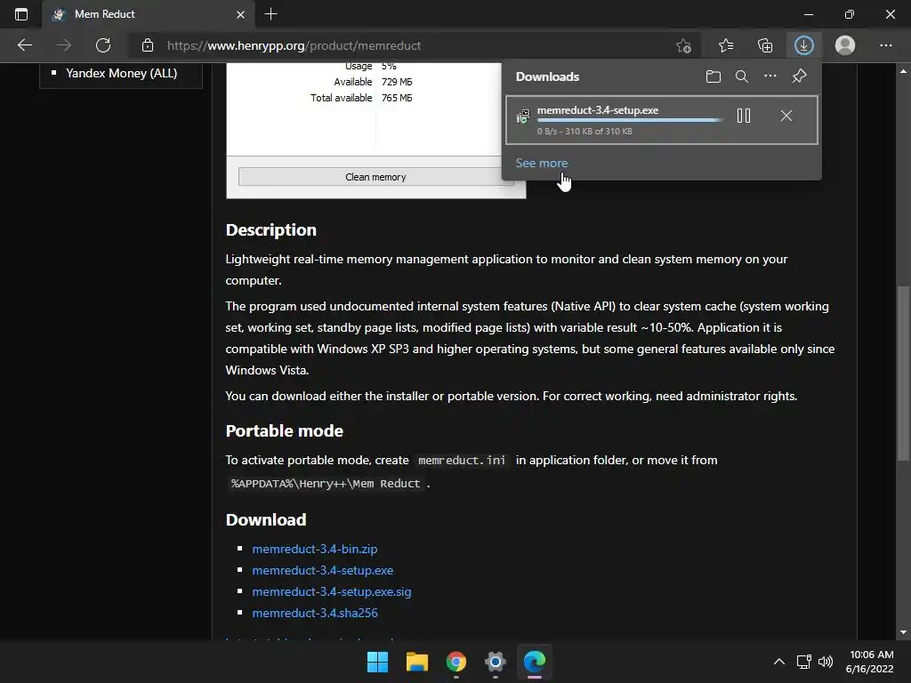Click the volume tray icon

[x=825, y=662]
